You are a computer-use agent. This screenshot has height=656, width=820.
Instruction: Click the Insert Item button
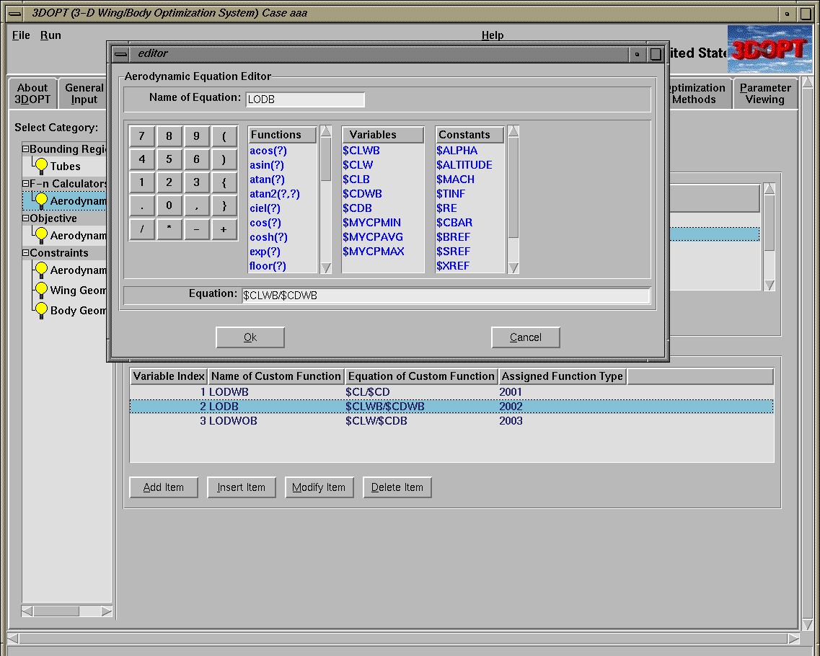[241, 487]
